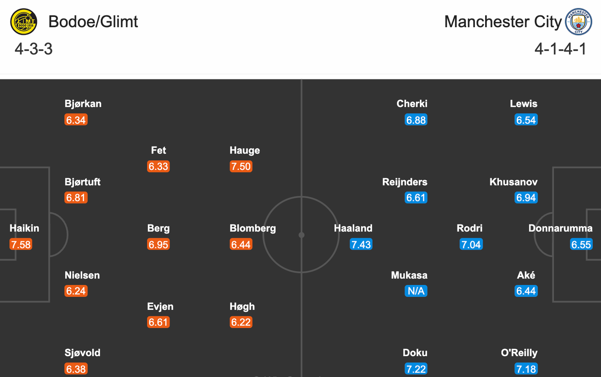Click the 4-3-3 formation label
Screen dimensions: 601x377
(x=34, y=49)
